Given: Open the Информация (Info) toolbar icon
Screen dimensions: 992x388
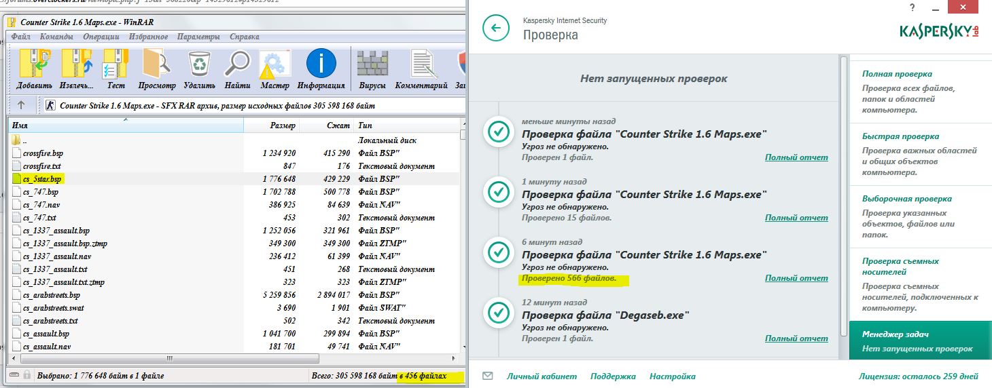Looking at the screenshot, I should pyautogui.click(x=321, y=64).
